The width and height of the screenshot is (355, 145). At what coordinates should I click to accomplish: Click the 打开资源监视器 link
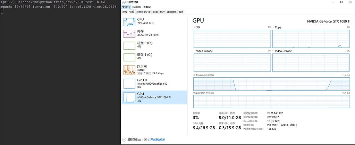pyautogui.click(x=156, y=139)
